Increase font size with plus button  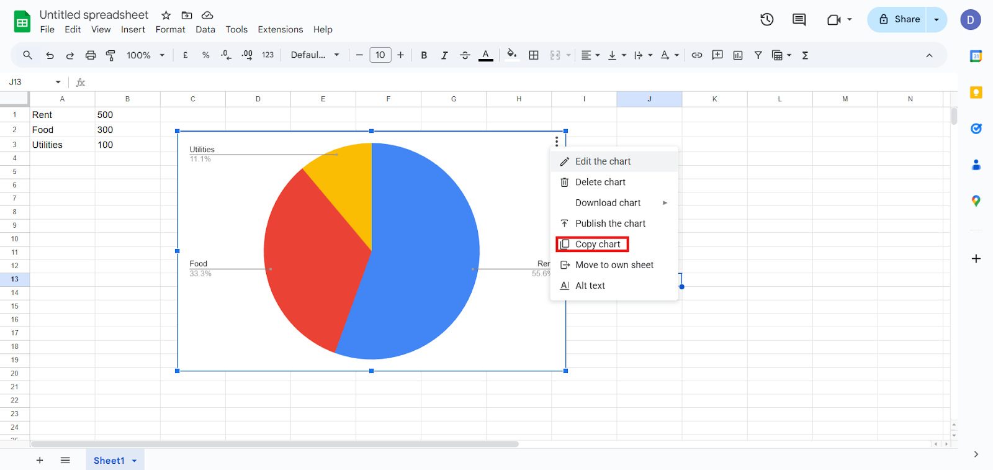click(x=401, y=55)
